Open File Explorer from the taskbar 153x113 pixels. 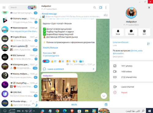coord(87,111)
